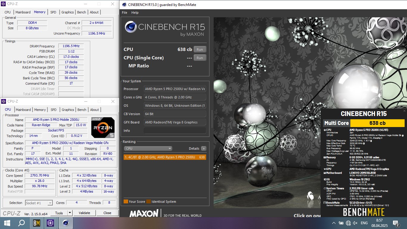
Task: Open the Socket #1 selection dropdown
Action: [39, 203]
